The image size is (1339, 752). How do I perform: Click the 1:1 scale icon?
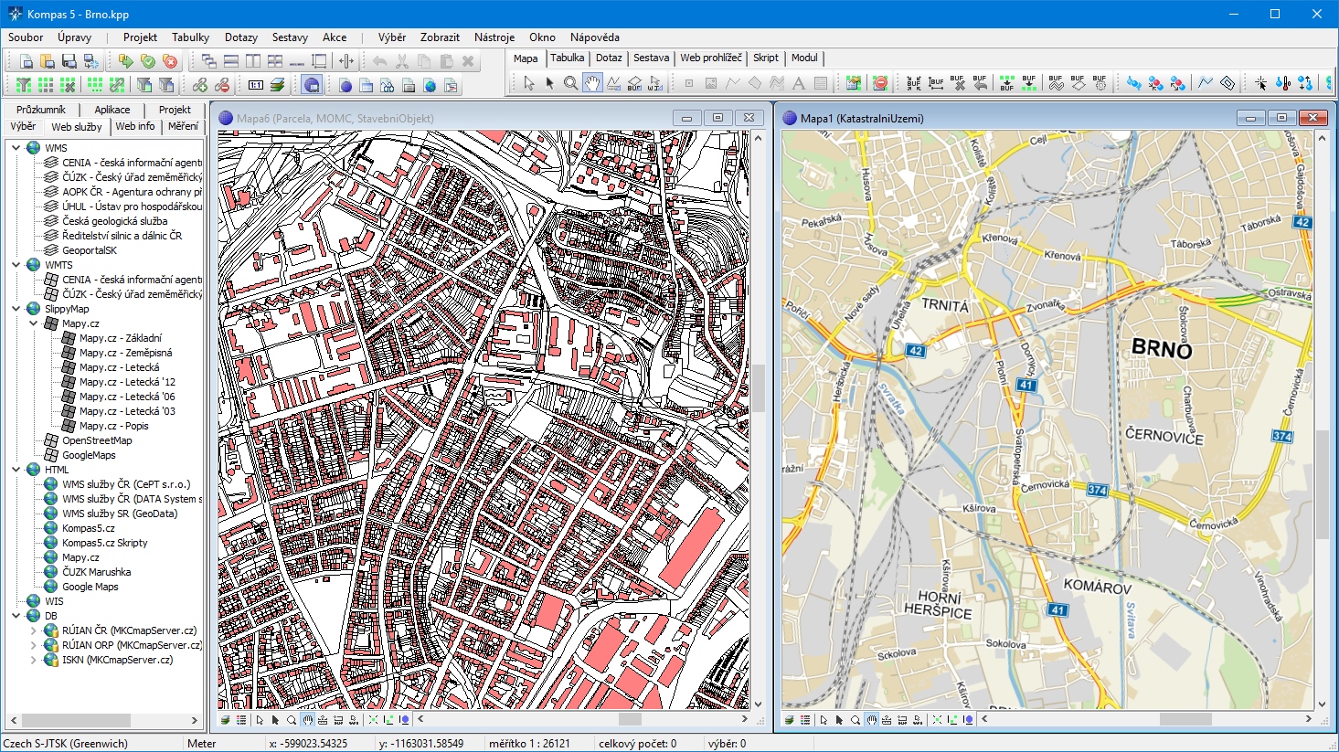[x=255, y=85]
